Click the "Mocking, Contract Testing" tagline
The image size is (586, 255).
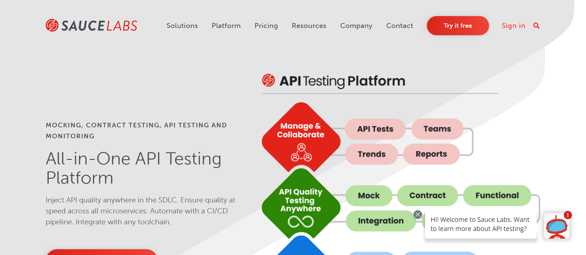(136, 130)
